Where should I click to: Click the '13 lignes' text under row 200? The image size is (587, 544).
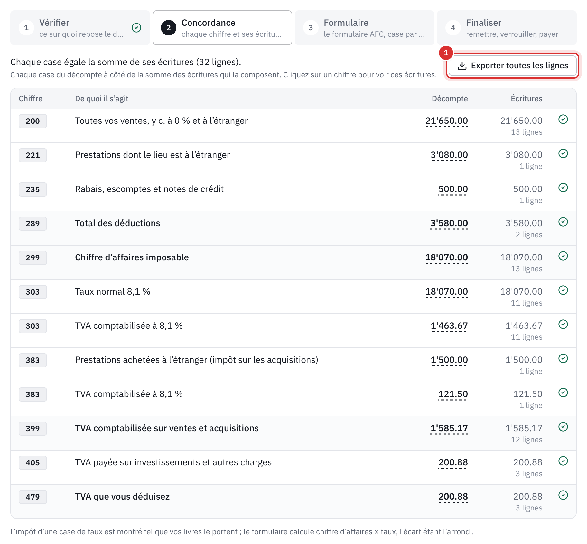coord(526,132)
